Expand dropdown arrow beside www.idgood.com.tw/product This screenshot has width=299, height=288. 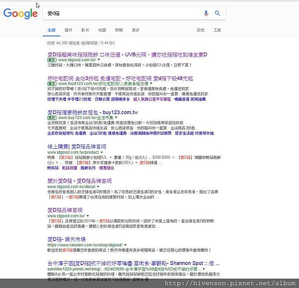tap(102, 152)
